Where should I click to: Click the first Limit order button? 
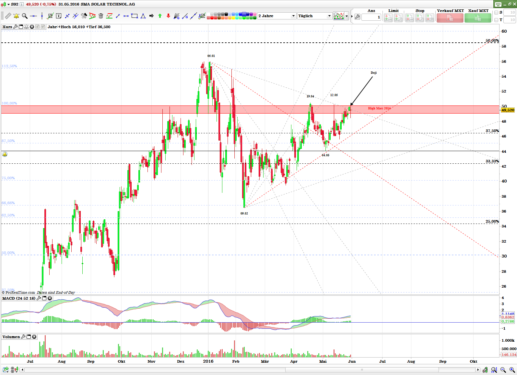point(388,18)
